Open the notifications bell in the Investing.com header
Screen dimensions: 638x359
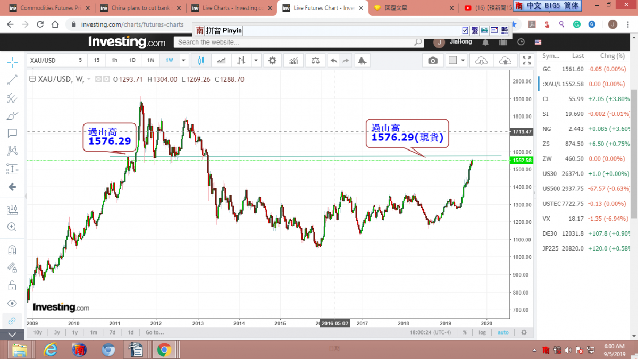[485, 42]
